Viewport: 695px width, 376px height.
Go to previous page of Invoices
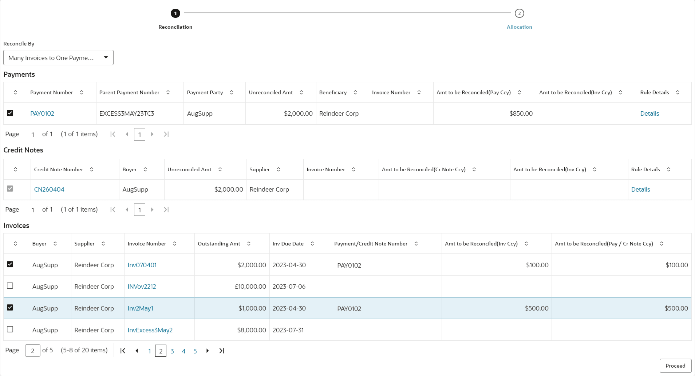click(x=137, y=351)
